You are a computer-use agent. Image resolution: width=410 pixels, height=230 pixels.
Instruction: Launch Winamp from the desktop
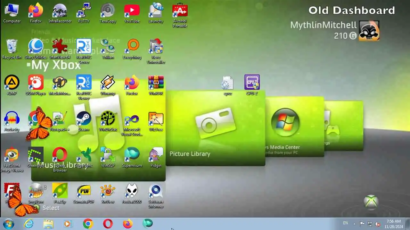[108, 86]
